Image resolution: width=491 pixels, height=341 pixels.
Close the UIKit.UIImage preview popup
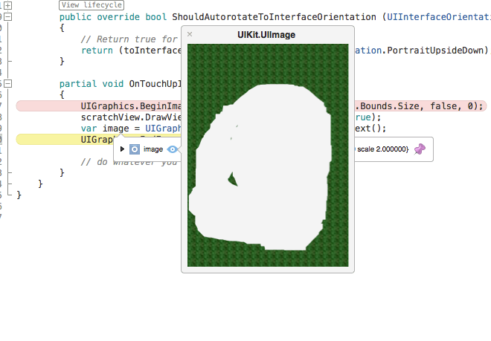[190, 34]
